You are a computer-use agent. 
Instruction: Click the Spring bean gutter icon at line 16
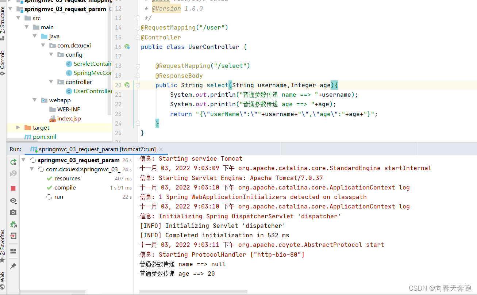(x=127, y=47)
